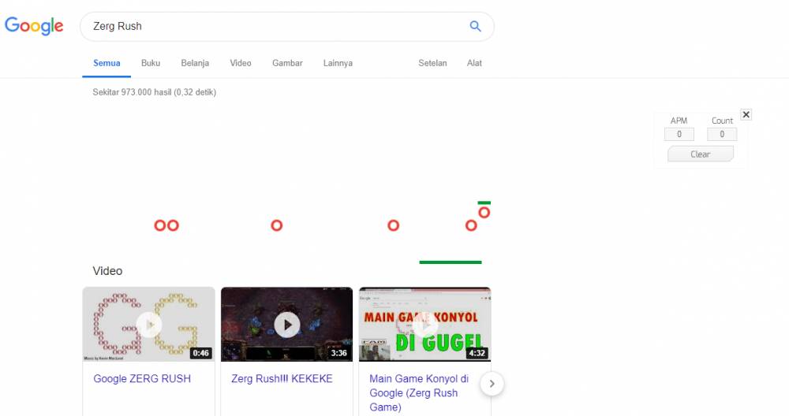Click the 4:32 duration badge
The height and width of the screenshot is (416, 789).
477,353
